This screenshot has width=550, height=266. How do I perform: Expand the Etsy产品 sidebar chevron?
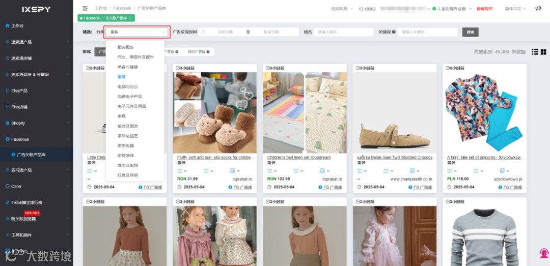[68, 91]
